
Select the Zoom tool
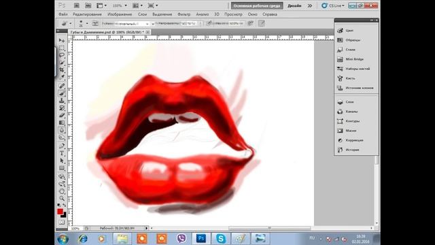62,198
